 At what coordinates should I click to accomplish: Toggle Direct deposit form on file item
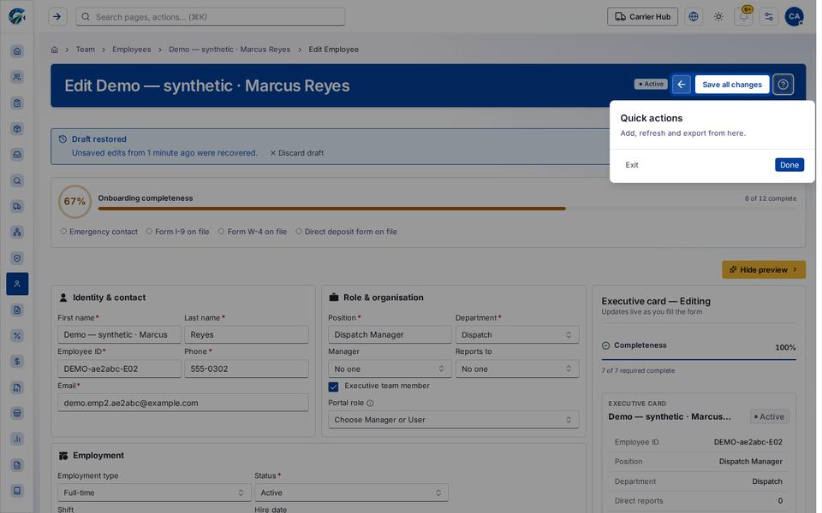347,232
